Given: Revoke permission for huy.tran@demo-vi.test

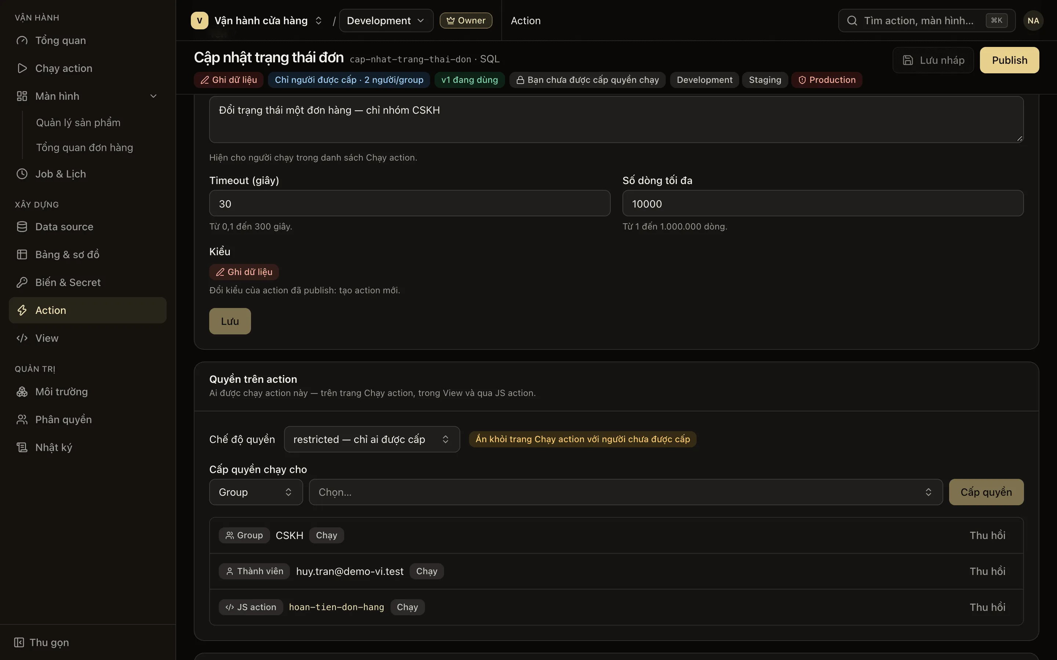Looking at the screenshot, I should pyautogui.click(x=987, y=571).
